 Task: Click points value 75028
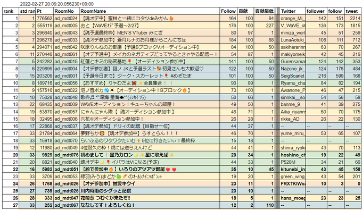pyautogui.click(x=46, y=97)
